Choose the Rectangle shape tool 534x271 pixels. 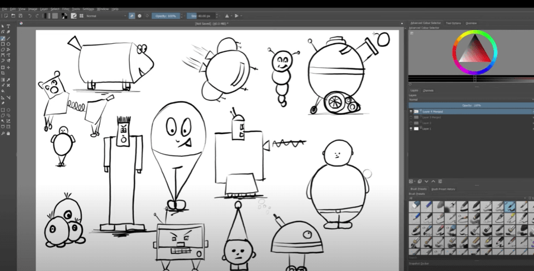(3, 44)
